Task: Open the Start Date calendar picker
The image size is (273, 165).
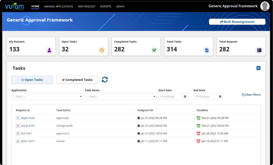Action: click(x=185, y=96)
